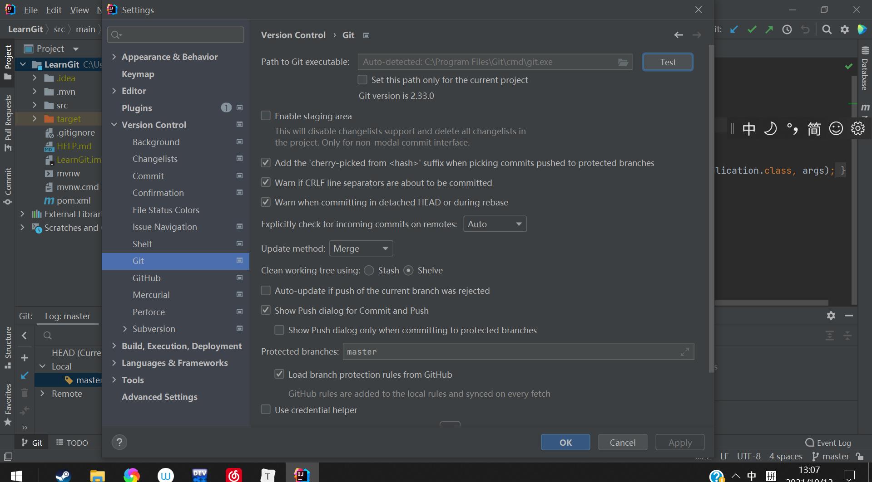Image resolution: width=872 pixels, height=482 pixels.
Task: Click the settings search field
Action: 176,35
